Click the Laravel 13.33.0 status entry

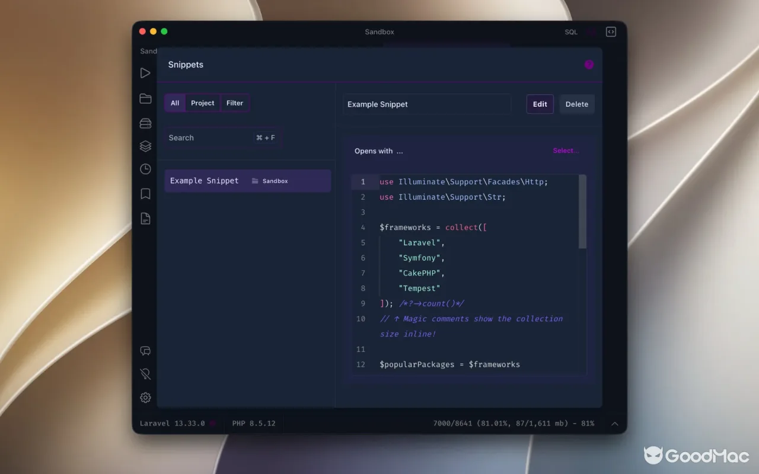[172, 424]
